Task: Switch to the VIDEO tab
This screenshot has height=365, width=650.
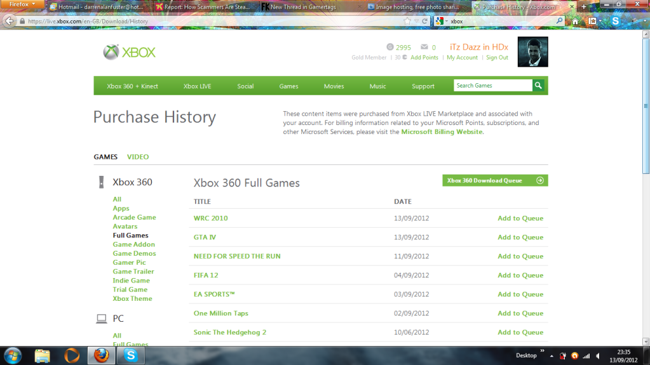Action: [x=138, y=157]
